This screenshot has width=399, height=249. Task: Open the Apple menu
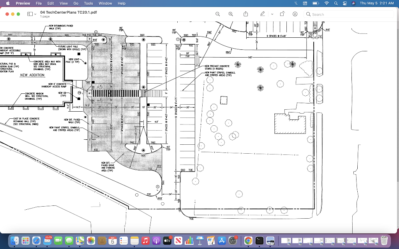point(8,3)
